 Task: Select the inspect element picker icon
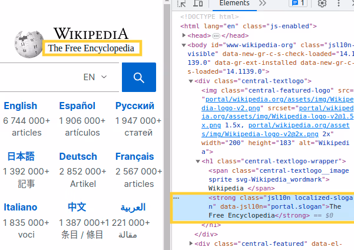pyautogui.click(x=181, y=4)
